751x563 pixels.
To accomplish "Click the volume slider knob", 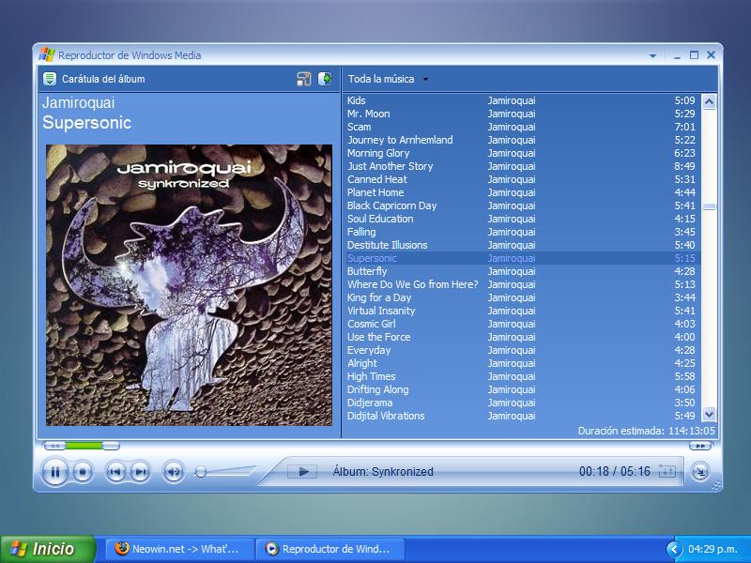I will pos(201,472).
